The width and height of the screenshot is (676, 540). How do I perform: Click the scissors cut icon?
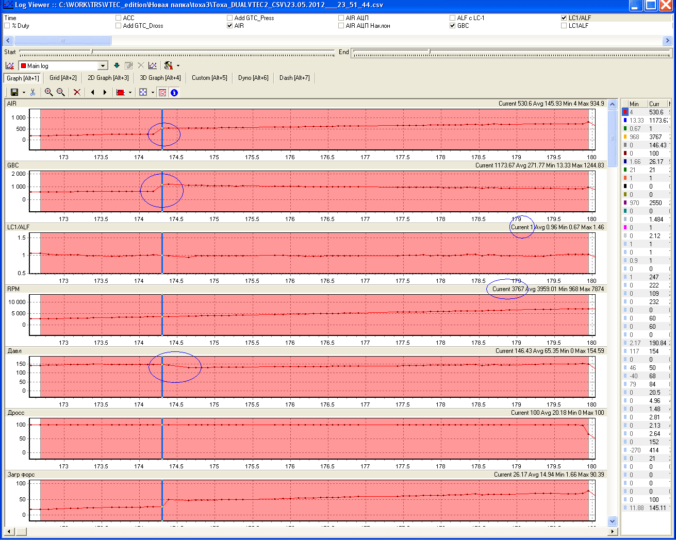click(33, 92)
